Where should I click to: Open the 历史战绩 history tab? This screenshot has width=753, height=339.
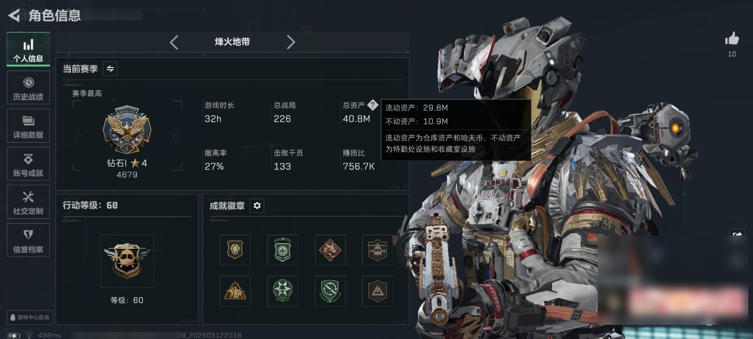(x=28, y=88)
